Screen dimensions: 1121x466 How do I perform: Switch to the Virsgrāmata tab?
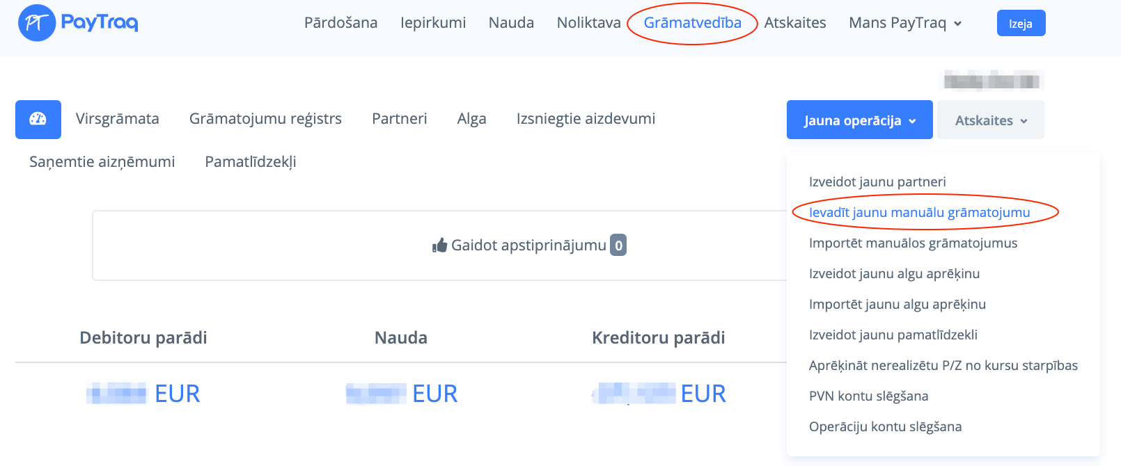(x=118, y=119)
